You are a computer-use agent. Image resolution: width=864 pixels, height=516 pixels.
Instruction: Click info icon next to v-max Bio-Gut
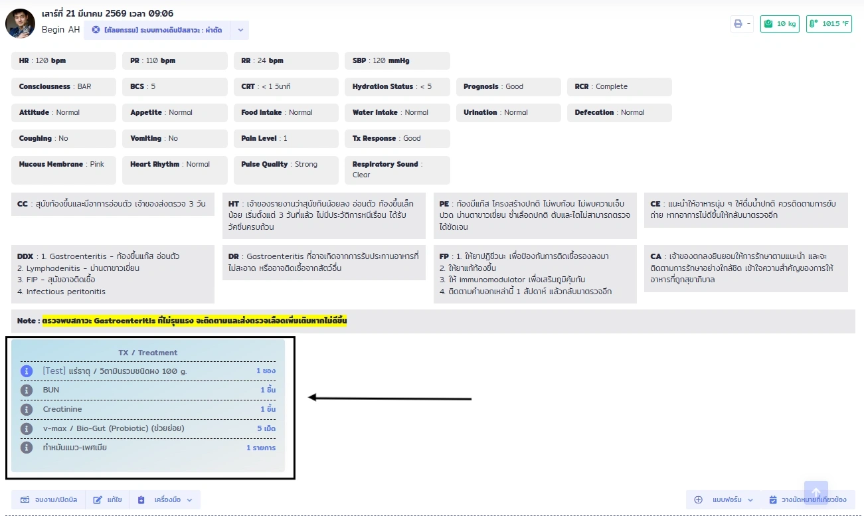coord(27,428)
